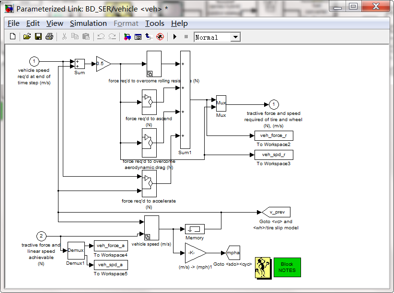Select the veh_force_a To Workspace block
Screen dimensions: 394x293
click(x=111, y=246)
